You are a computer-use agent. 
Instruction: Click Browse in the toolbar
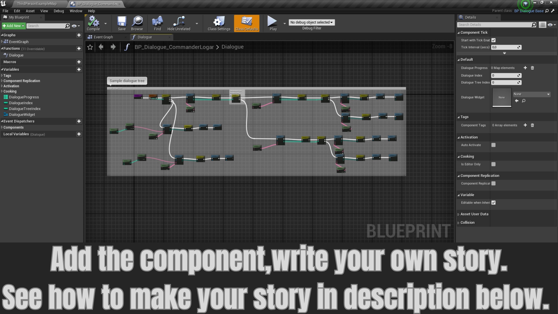(x=137, y=23)
